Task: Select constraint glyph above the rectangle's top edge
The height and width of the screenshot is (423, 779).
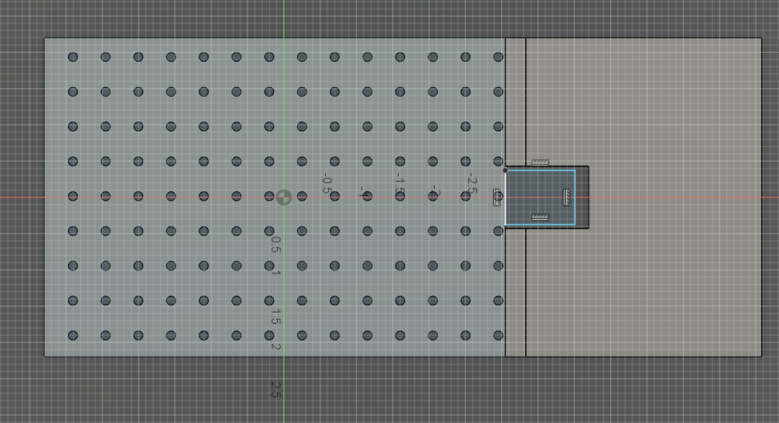Action: pos(540,162)
